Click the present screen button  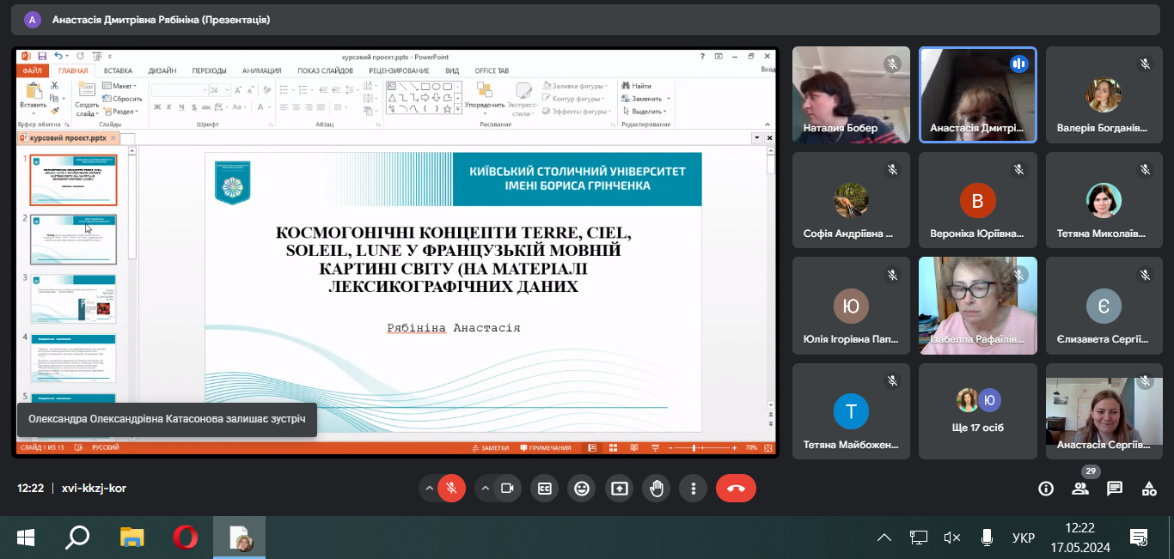point(619,489)
